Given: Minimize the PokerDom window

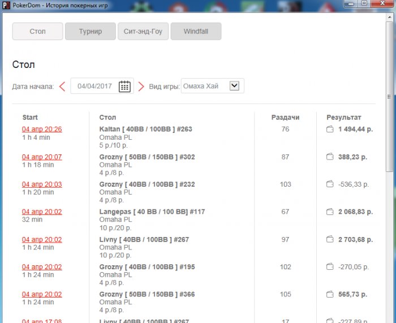Looking at the screenshot, I should point(351,4).
